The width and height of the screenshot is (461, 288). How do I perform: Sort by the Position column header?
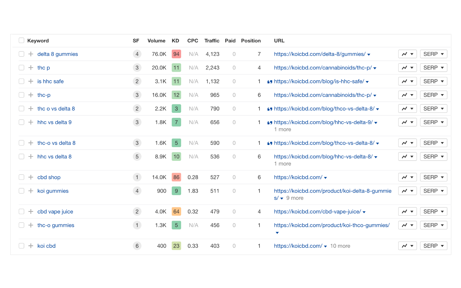point(251,41)
